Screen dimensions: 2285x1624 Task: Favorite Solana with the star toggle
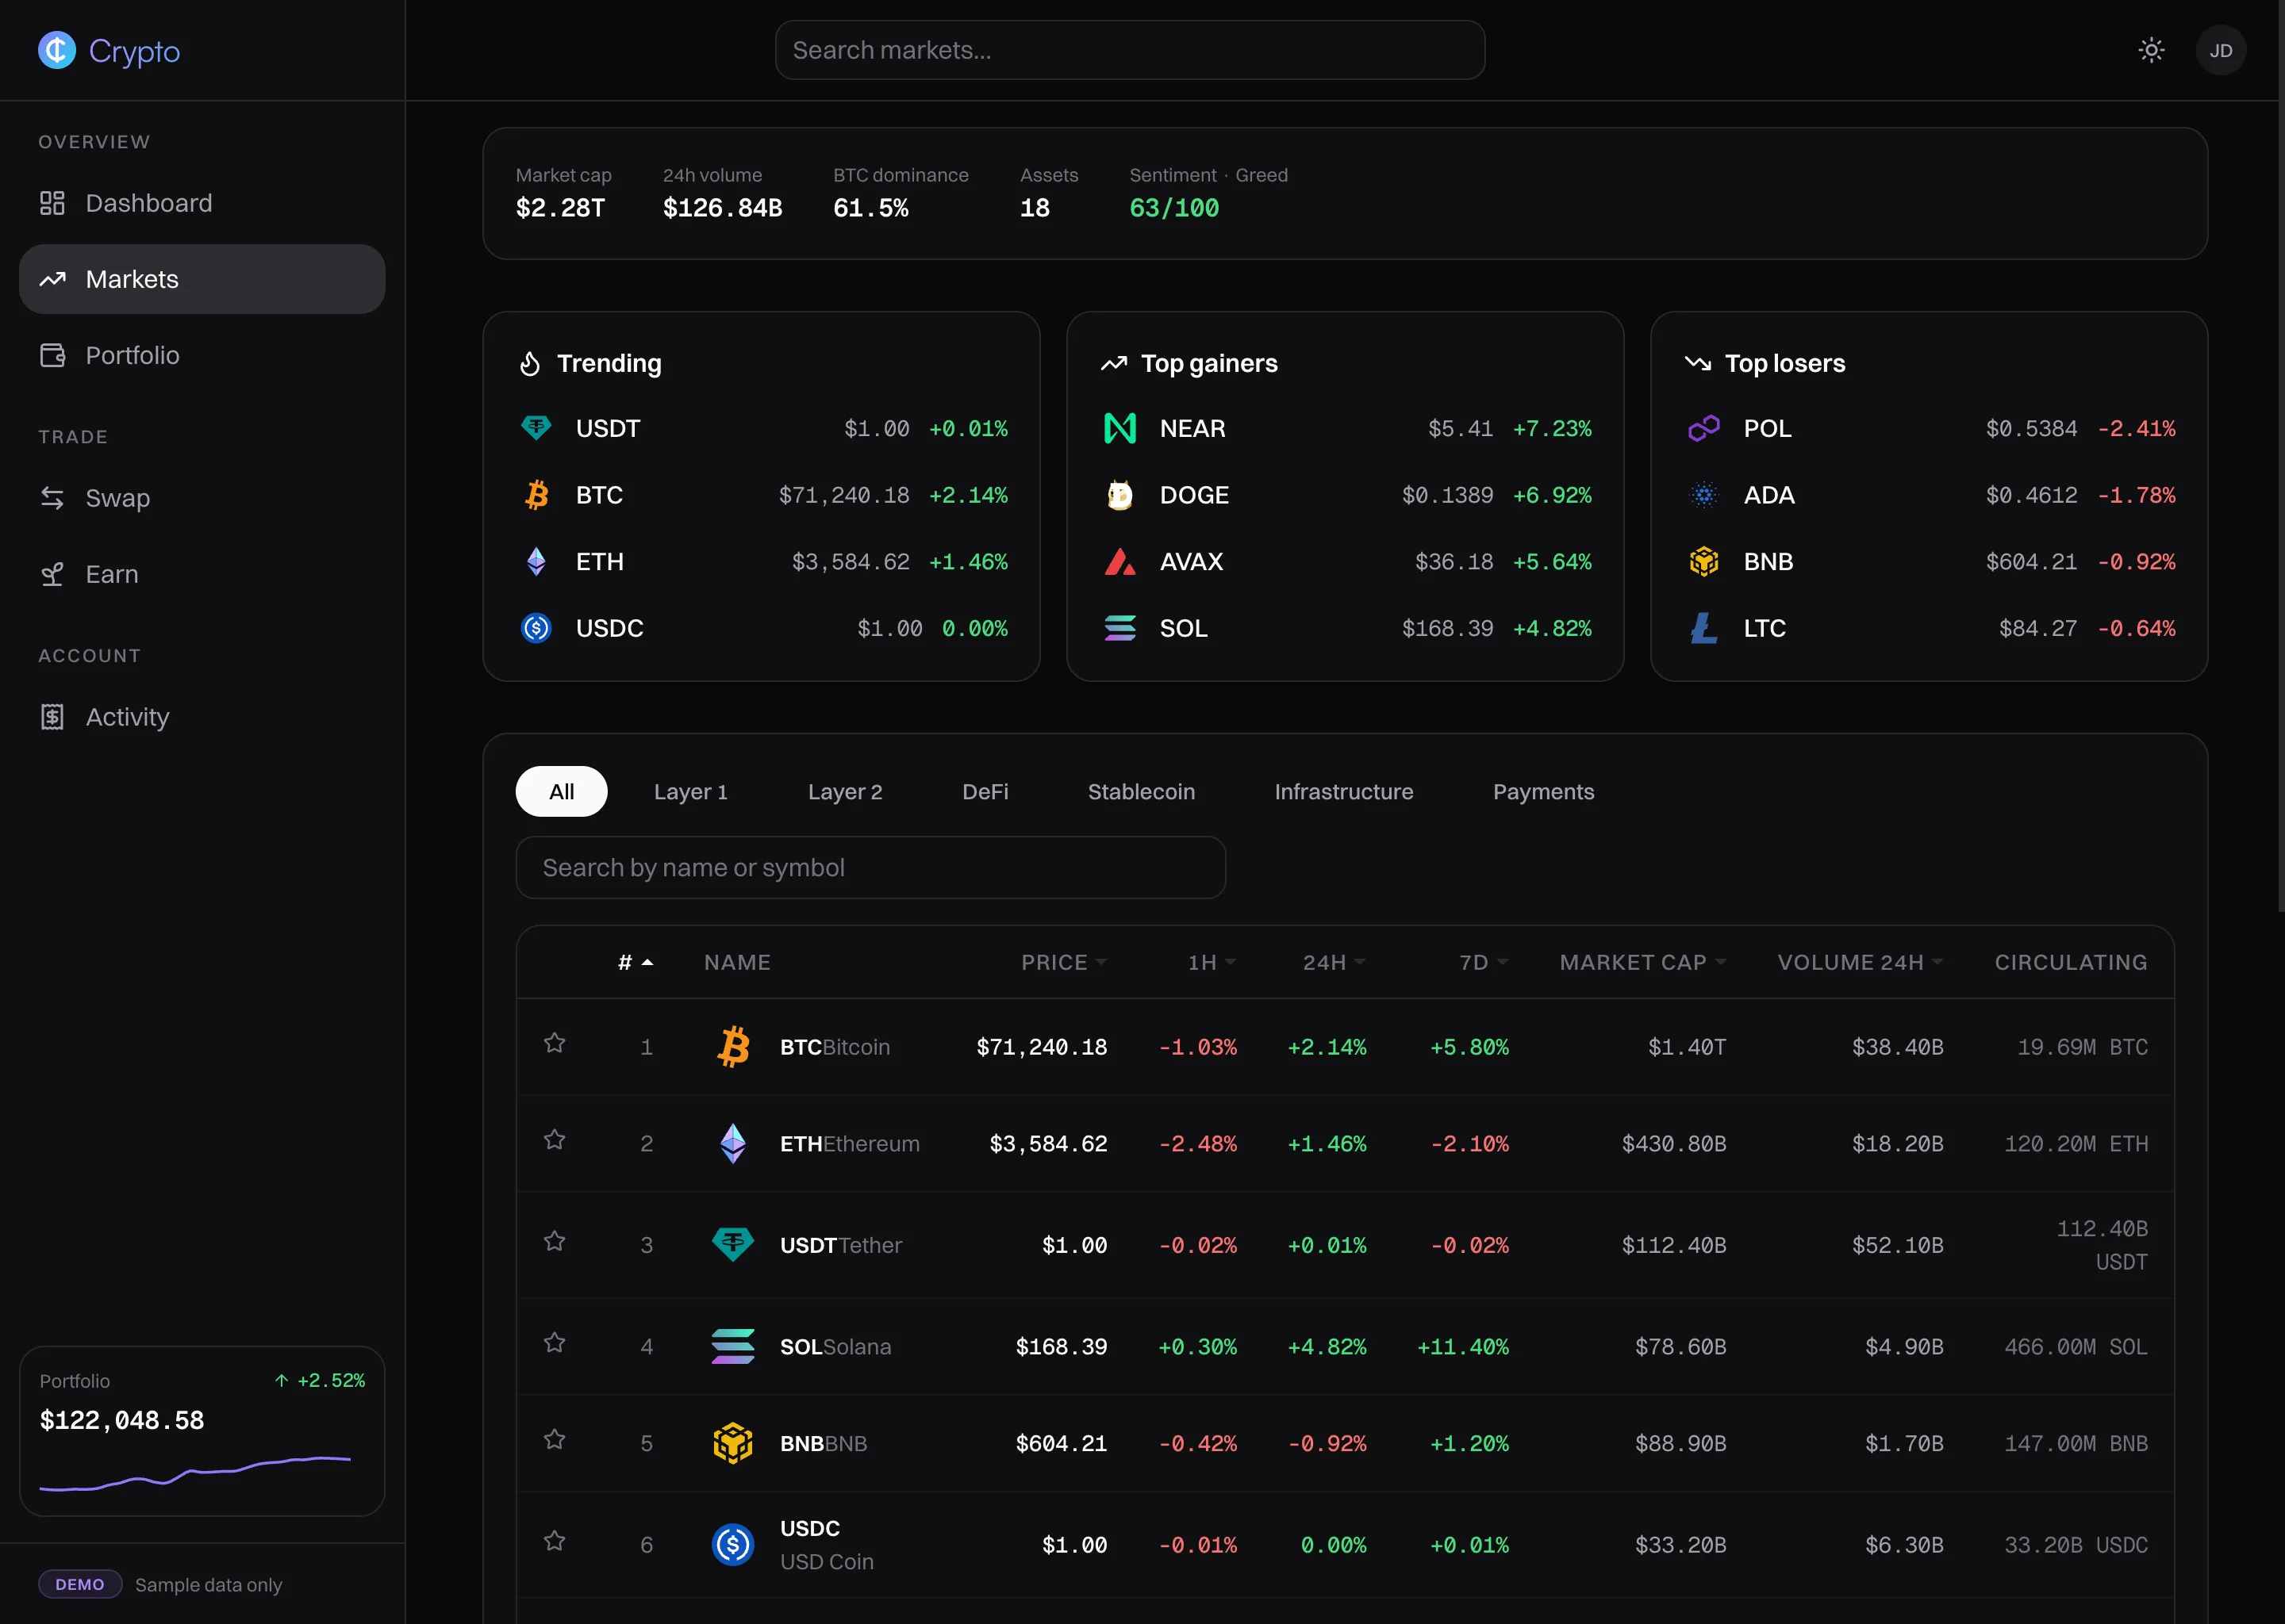[x=555, y=1343]
